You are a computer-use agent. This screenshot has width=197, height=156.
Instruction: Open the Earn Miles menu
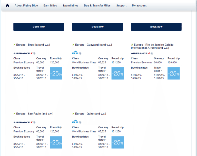point(50,5)
